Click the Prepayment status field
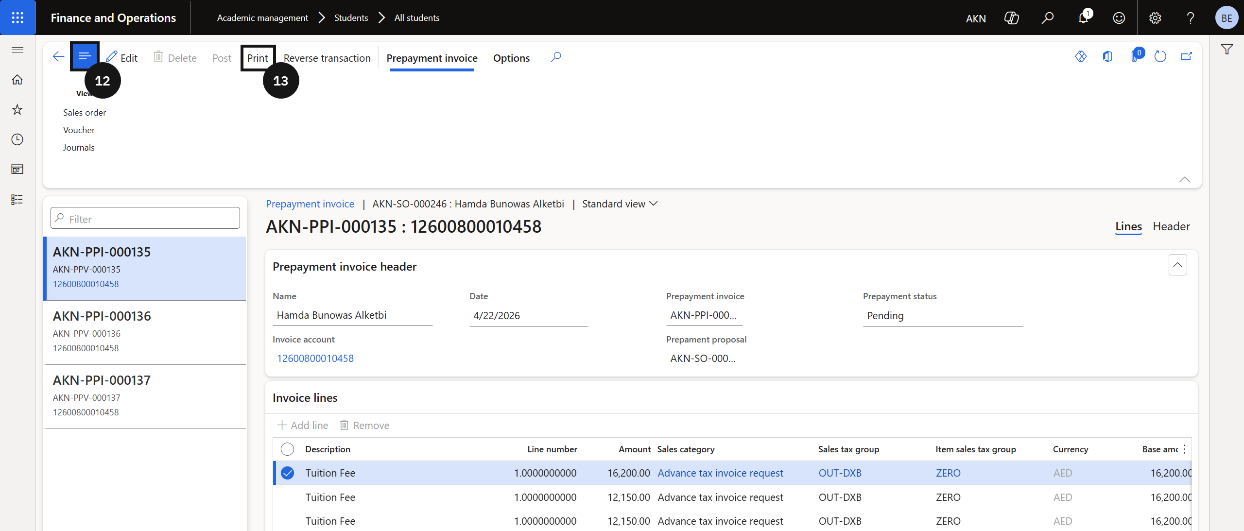The height and width of the screenshot is (531, 1244). 943,316
